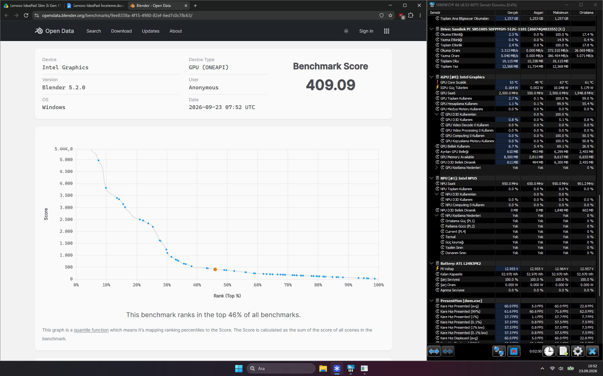Collapse NPU Kısıtlama Nedenleri subtree

[x=437, y=216]
